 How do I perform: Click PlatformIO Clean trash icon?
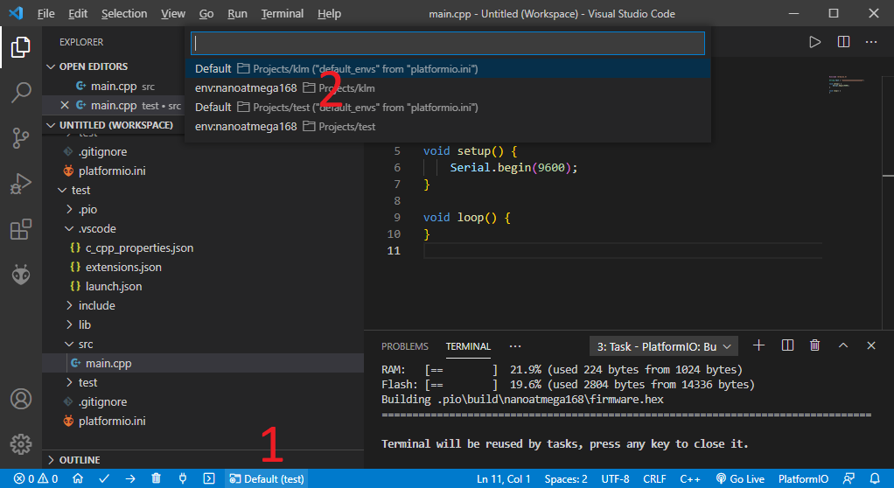tap(157, 479)
